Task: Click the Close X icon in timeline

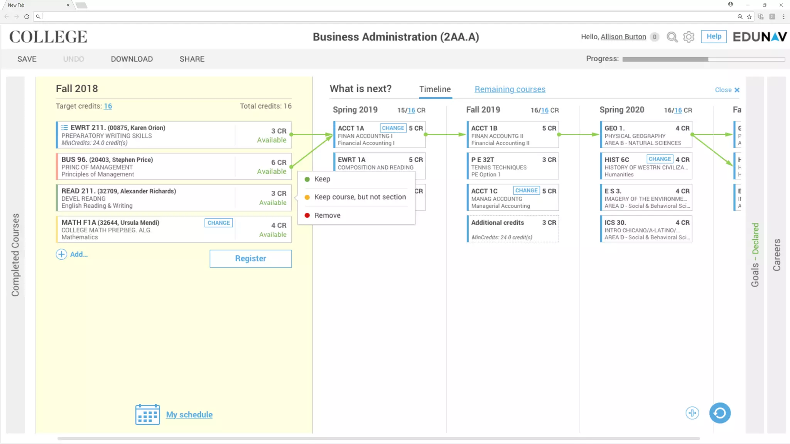Action: (737, 90)
